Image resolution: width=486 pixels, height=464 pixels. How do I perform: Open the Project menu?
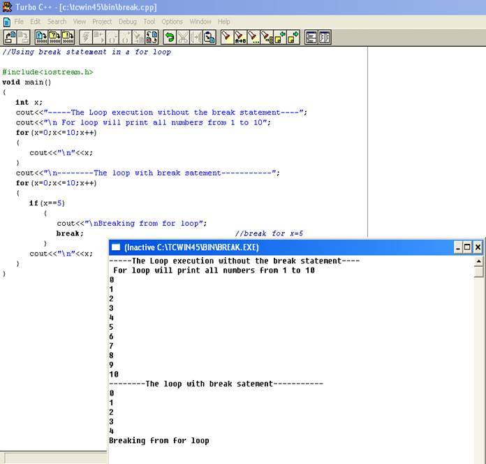click(102, 22)
